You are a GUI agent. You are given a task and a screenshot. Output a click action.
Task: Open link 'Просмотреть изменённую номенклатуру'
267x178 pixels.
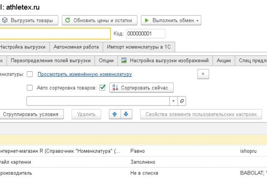(85, 74)
